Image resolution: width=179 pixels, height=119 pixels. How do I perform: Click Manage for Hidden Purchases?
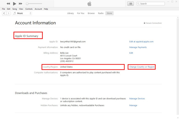tap(133, 105)
